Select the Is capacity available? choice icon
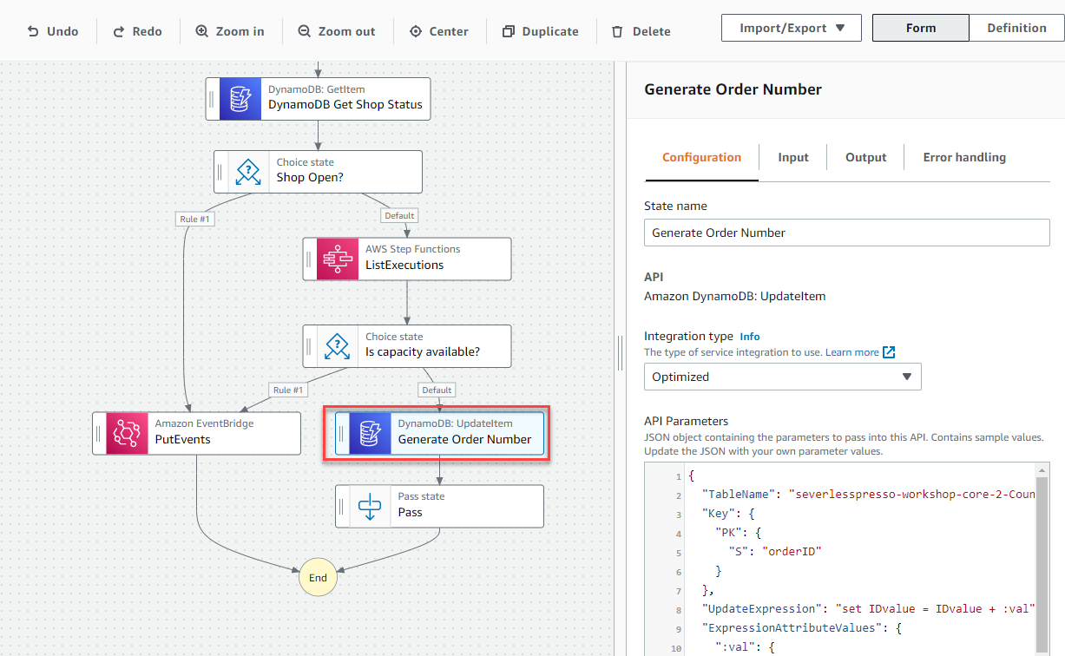The image size is (1065, 656). (338, 346)
